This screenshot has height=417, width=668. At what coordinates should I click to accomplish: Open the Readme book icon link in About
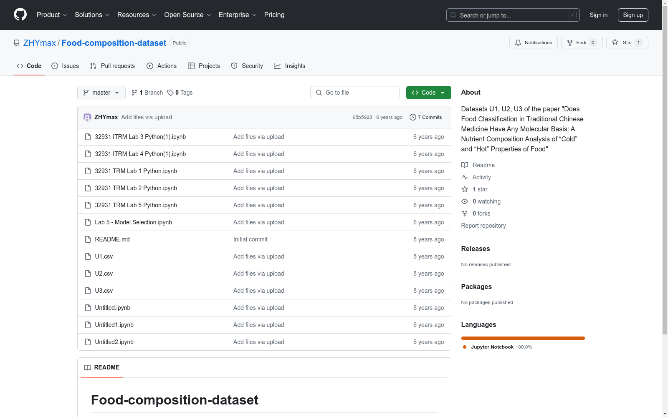(x=465, y=165)
